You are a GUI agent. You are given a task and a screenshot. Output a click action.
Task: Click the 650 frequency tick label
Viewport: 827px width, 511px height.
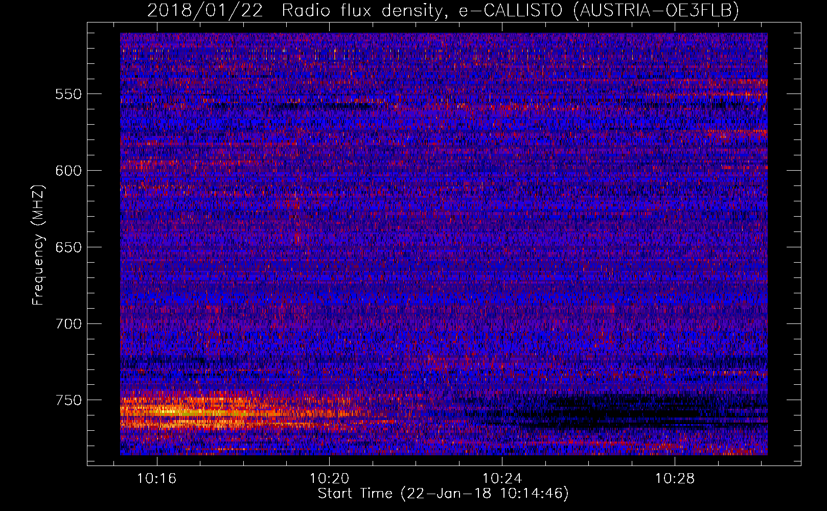pos(68,247)
